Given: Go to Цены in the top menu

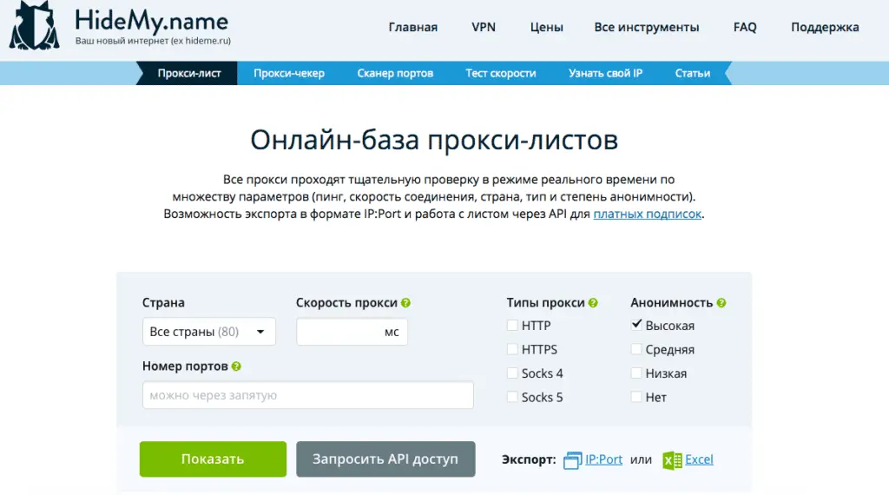Looking at the screenshot, I should tap(546, 27).
